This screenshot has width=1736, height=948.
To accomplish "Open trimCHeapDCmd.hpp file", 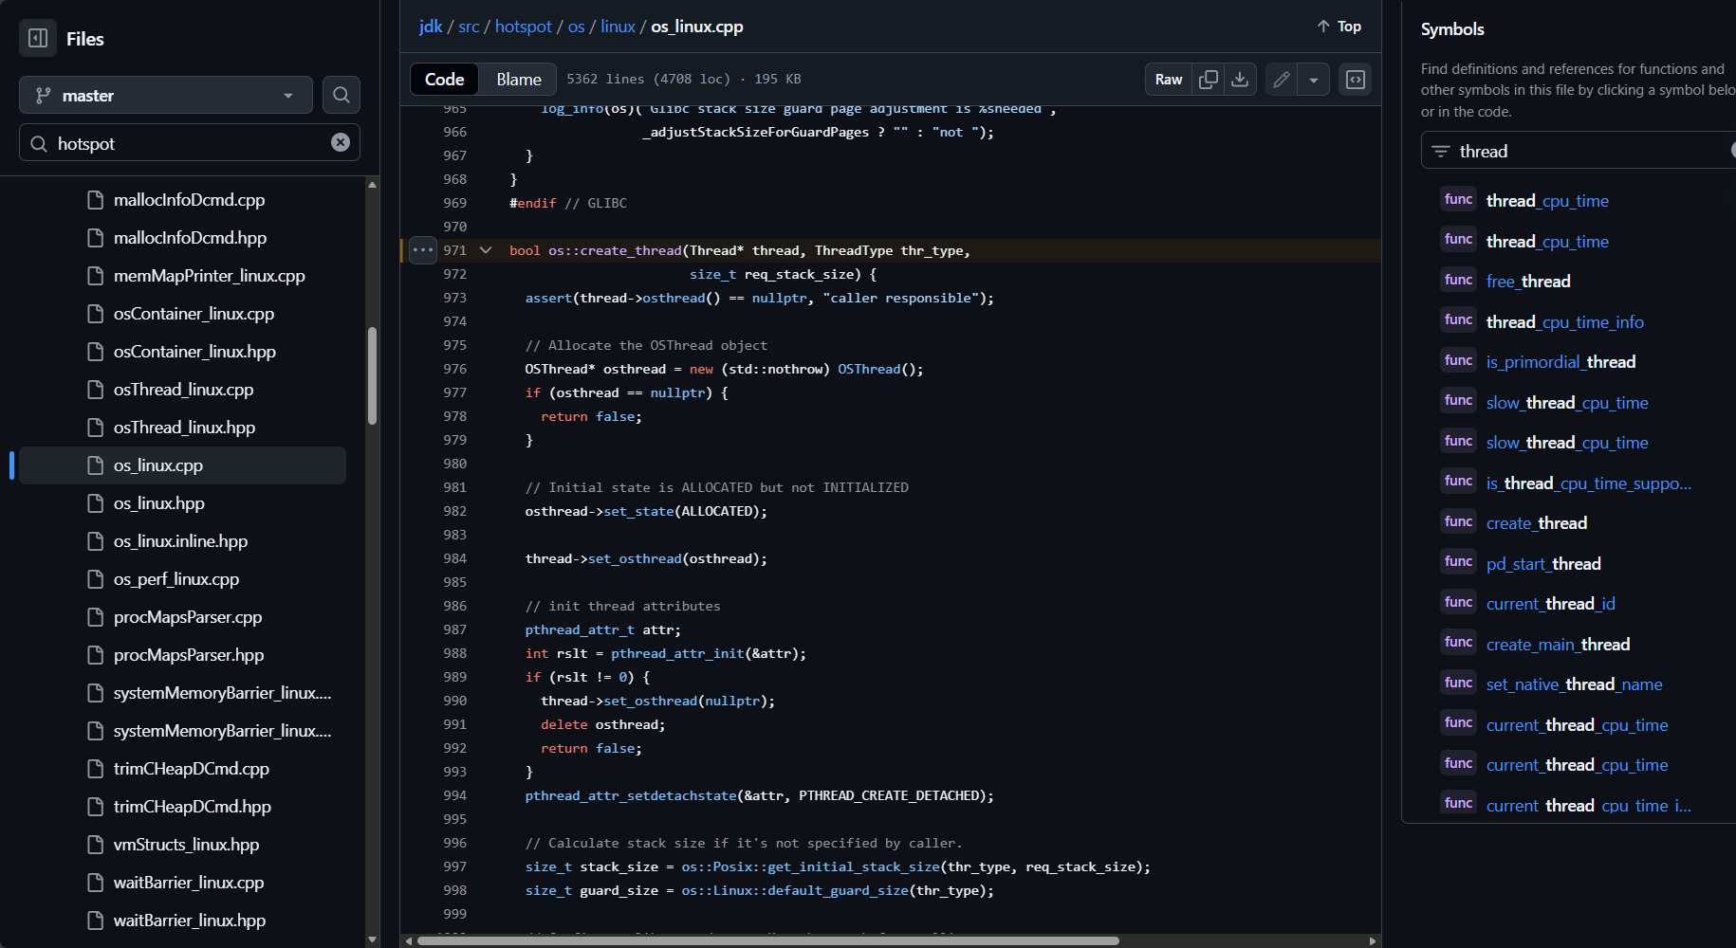I will 193,807.
